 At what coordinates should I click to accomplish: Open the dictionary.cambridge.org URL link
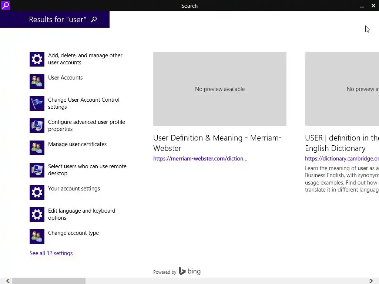click(342, 159)
